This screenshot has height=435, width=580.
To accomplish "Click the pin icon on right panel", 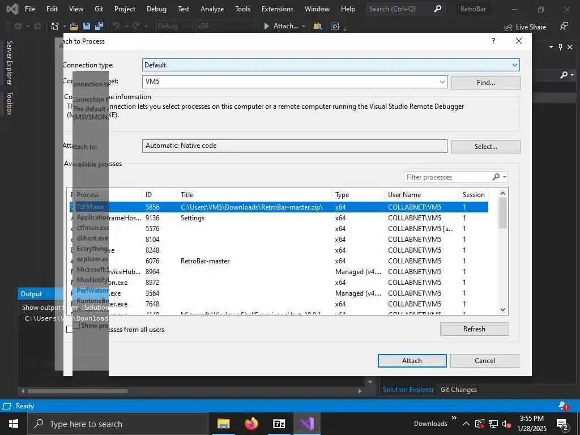I will click(x=560, y=47).
